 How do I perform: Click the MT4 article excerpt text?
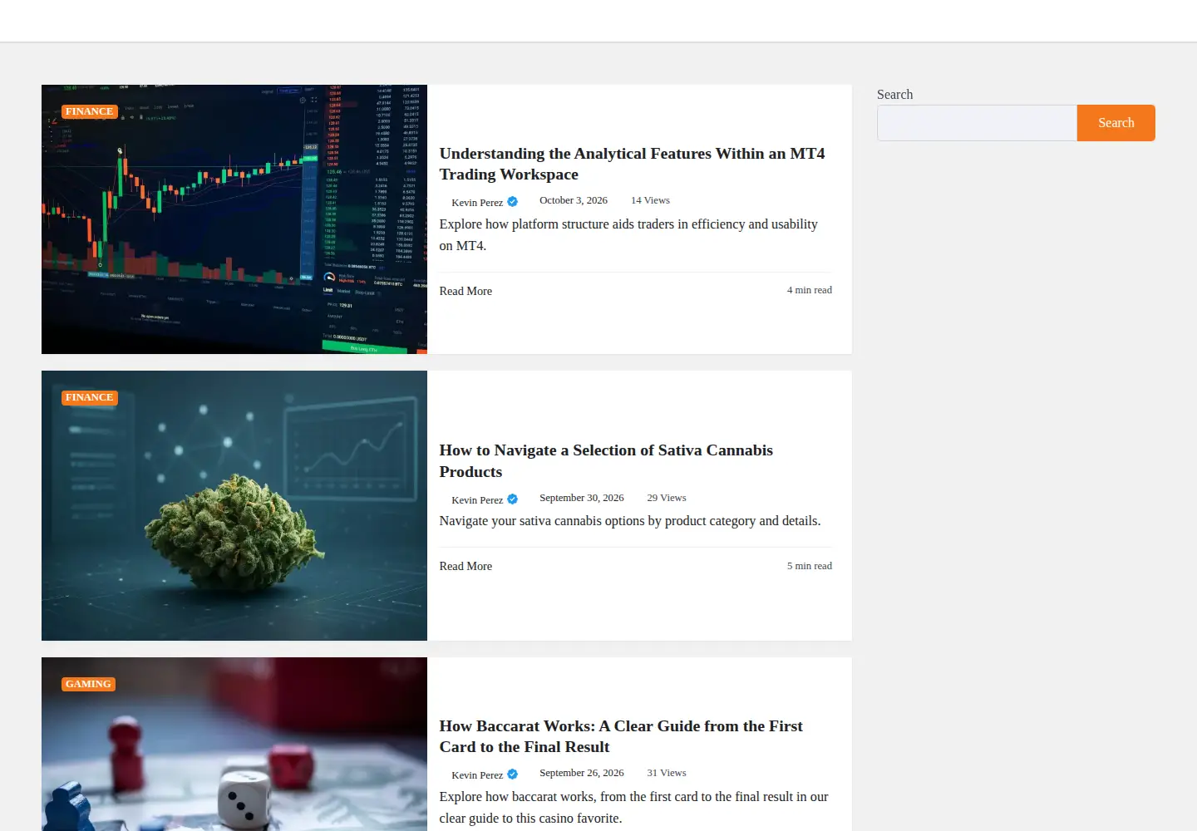click(x=628, y=235)
